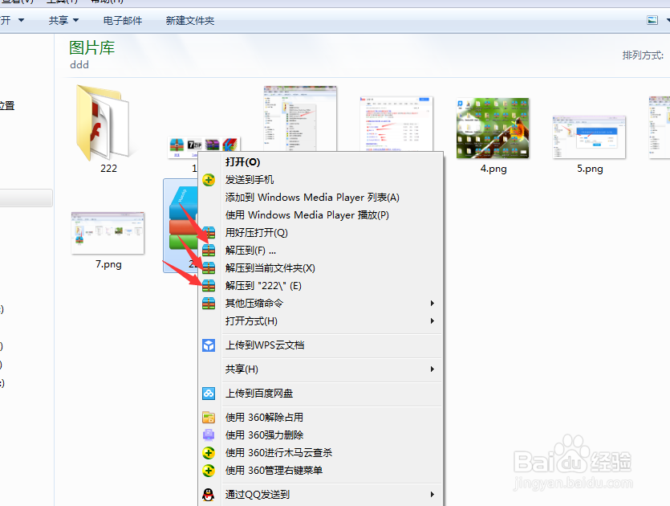Viewport: 670px width, 506px height.
Task: Click the view mode icon in toolbar
Action: [652, 20]
